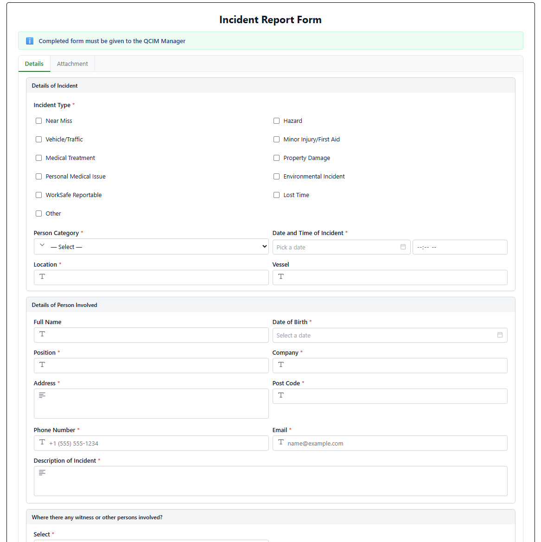Click the Email input field

click(x=390, y=443)
